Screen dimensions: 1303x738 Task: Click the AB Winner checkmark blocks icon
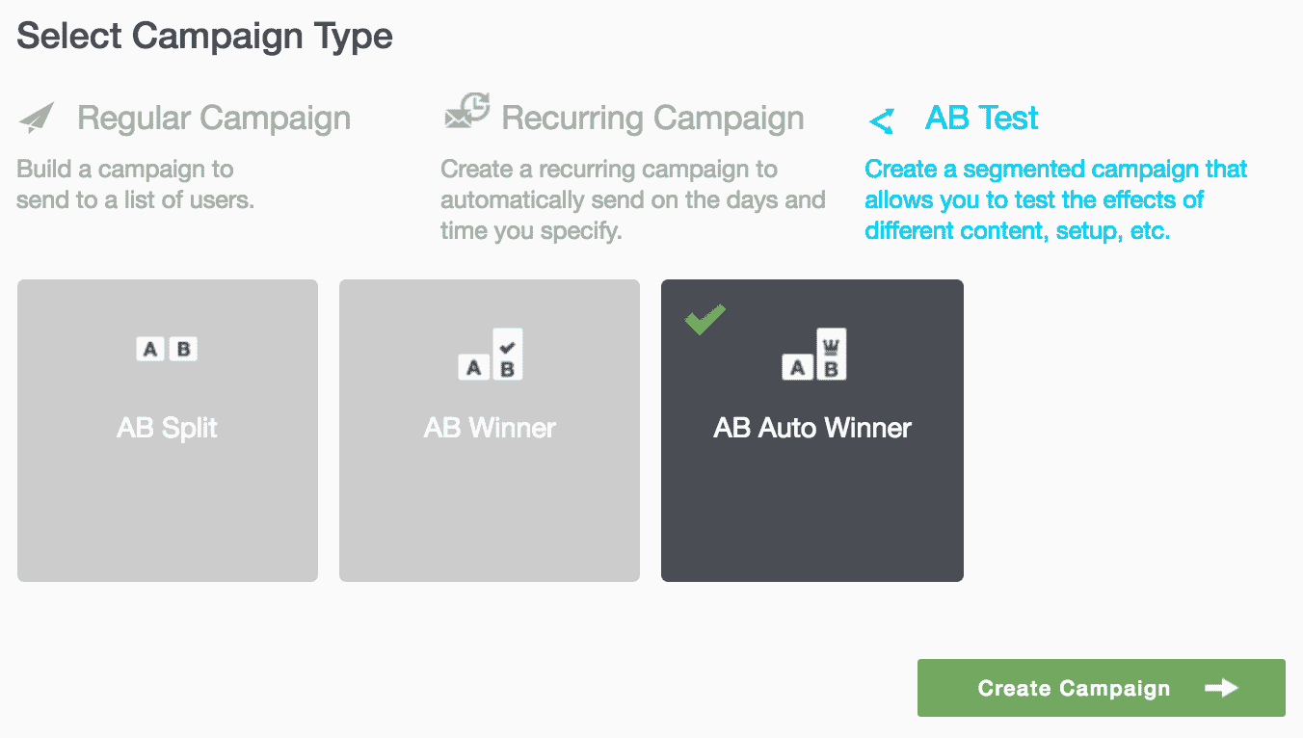click(x=491, y=356)
